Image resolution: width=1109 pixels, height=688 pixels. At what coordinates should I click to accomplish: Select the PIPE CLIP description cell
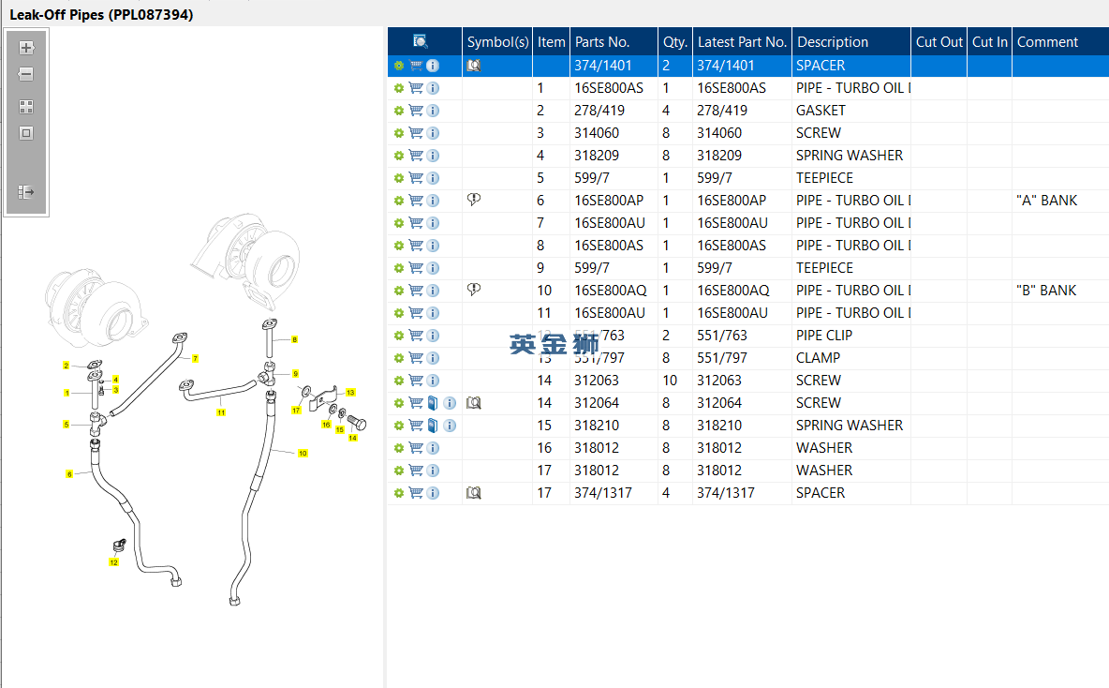(851, 336)
